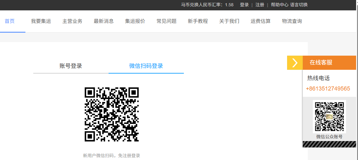Click the WeChat login QR code
This screenshot has width=358, height=160.
[112, 114]
